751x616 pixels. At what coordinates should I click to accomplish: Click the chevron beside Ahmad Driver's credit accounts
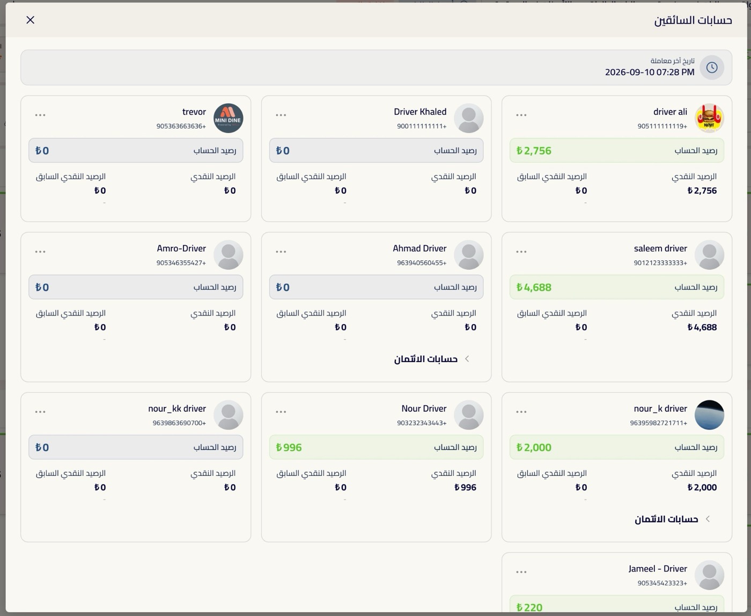(x=467, y=359)
